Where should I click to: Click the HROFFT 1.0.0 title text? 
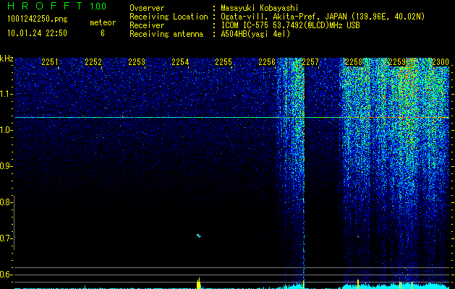pos(56,6)
